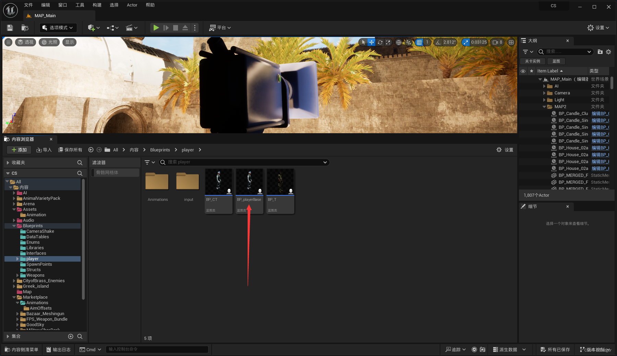The height and width of the screenshot is (356, 617).
Task: Click the outliner settings gear icon
Action: click(x=608, y=52)
